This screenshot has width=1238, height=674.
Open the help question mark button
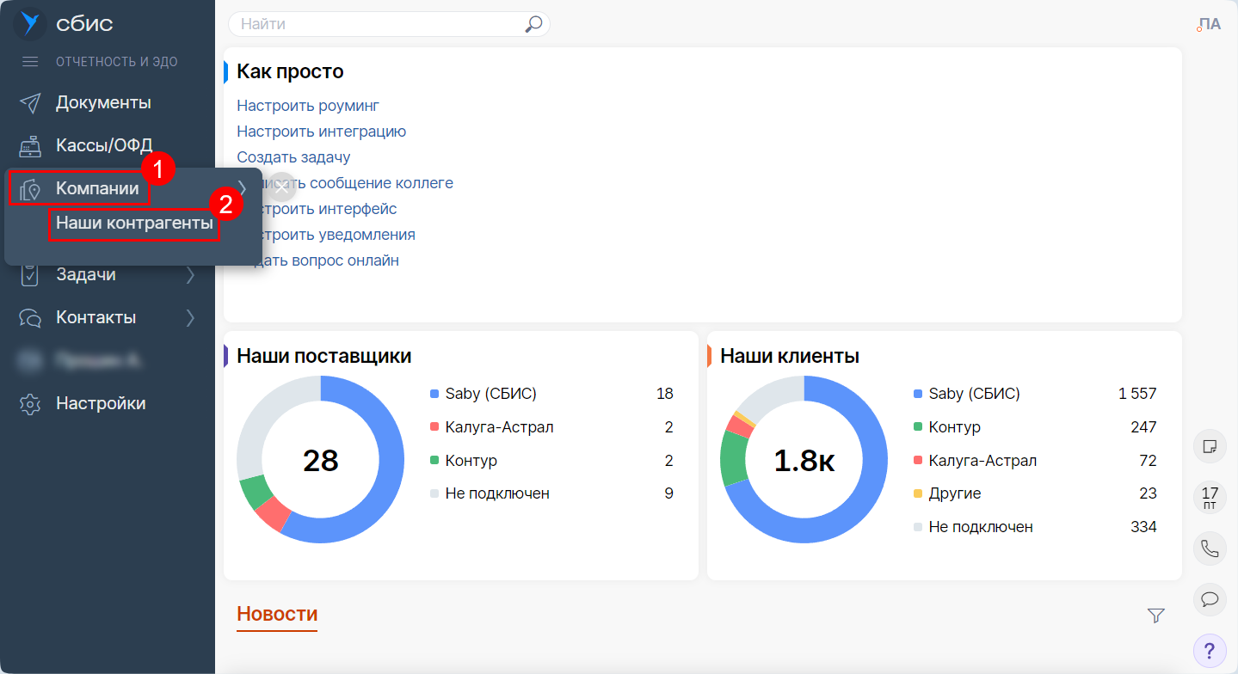coord(1210,649)
